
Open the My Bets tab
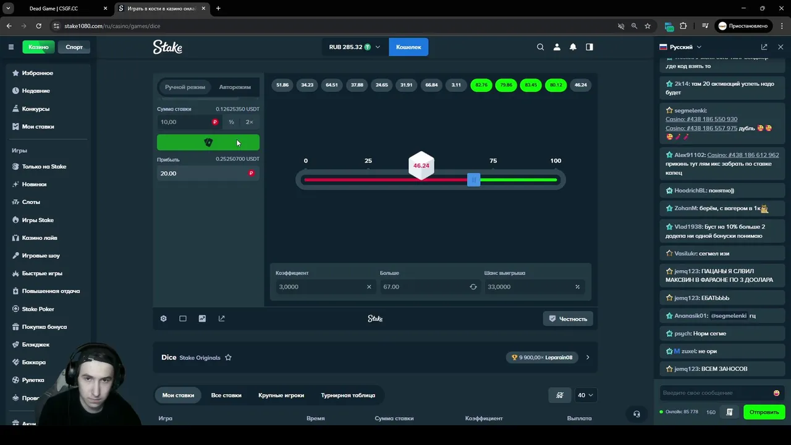pos(178,395)
